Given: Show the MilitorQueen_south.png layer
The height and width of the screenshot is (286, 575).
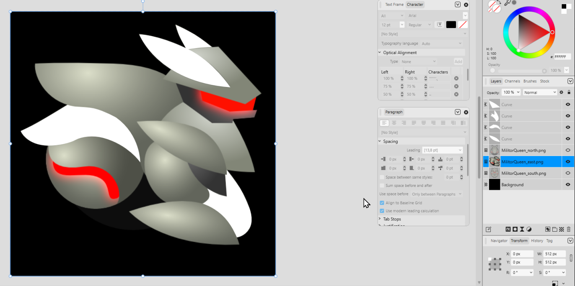Looking at the screenshot, I should tap(568, 173).
